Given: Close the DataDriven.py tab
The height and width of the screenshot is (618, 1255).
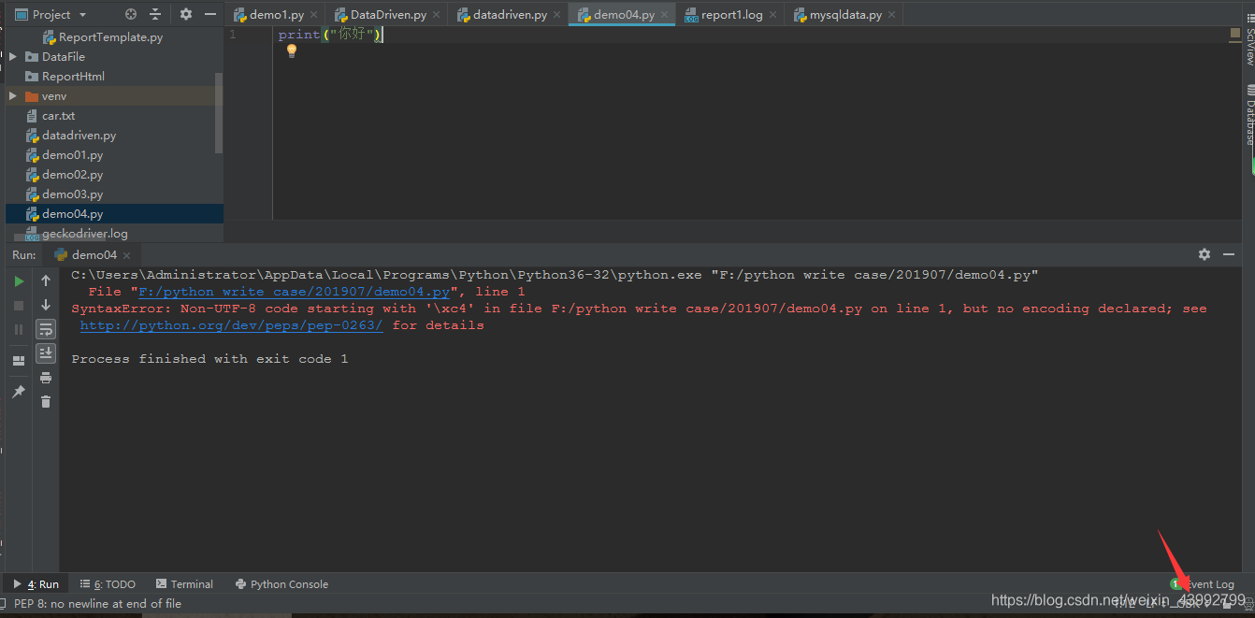Looking at the screenshot, I should 435,15.
